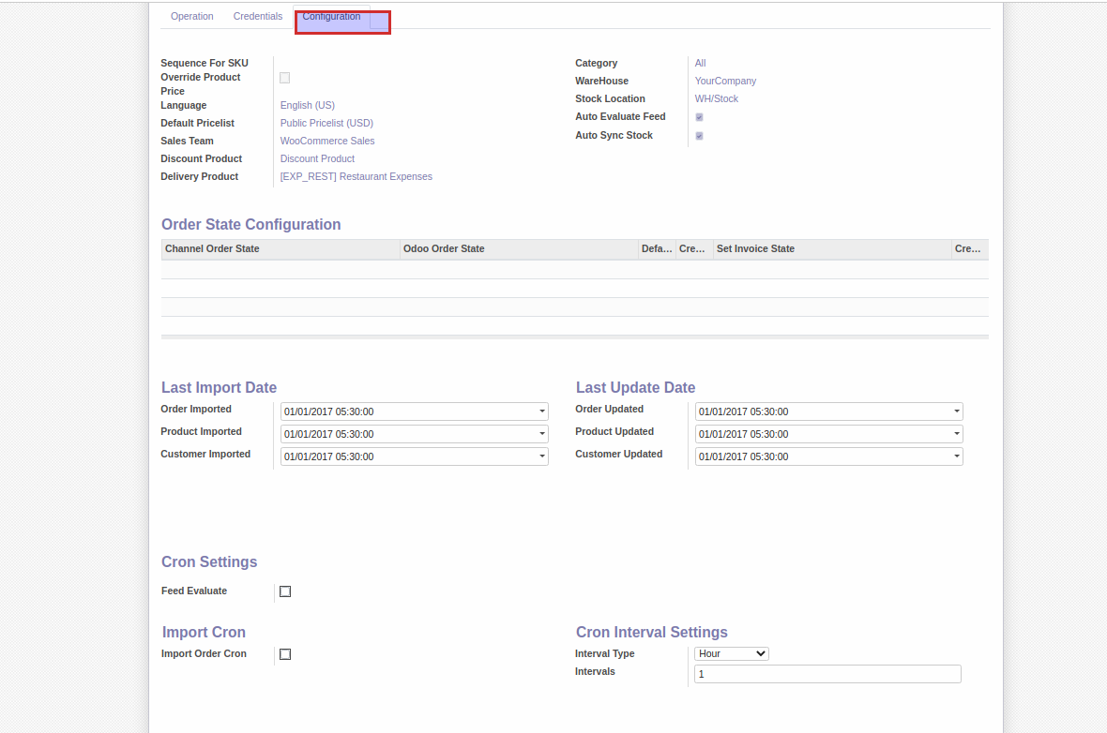Viewport: 1107px width, 733px height.
Task: Open the Interval Type Hour dropdown
Action: point(732,654)
